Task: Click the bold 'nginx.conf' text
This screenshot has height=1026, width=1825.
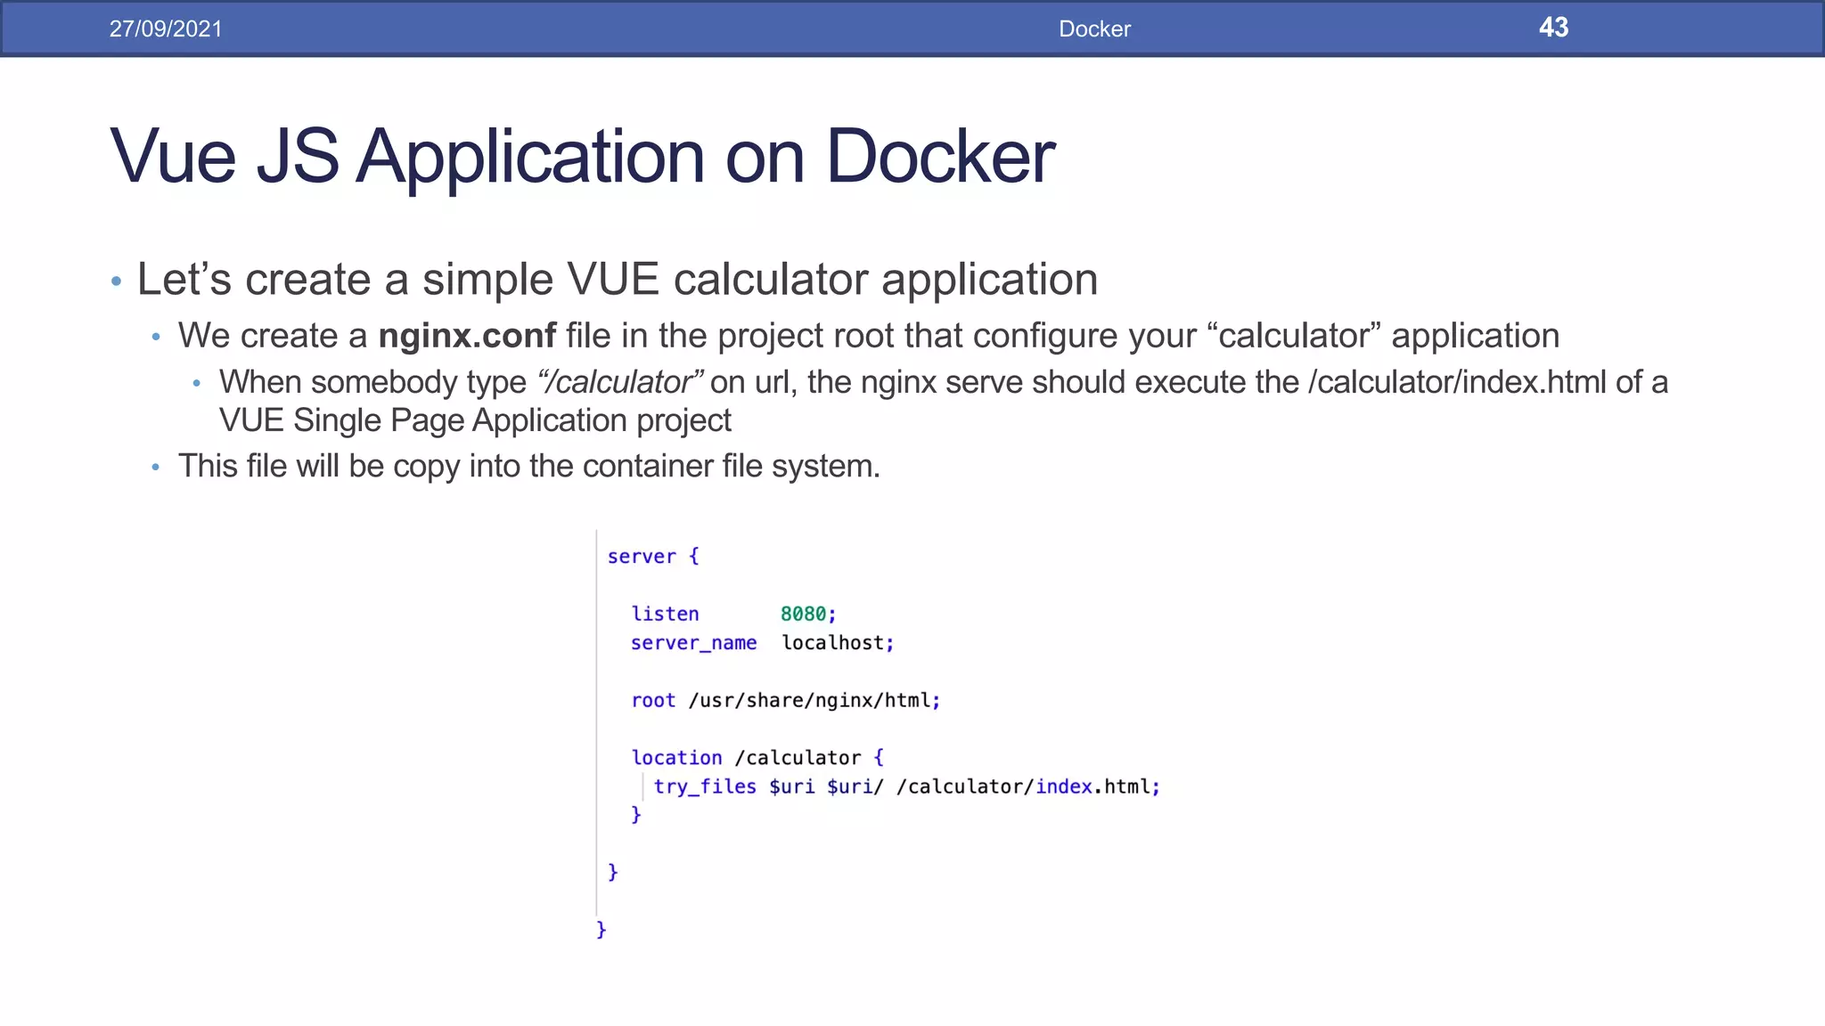Action: pyautogui.click(x=467, y=336)
